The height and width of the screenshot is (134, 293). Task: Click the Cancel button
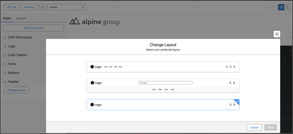254,127
